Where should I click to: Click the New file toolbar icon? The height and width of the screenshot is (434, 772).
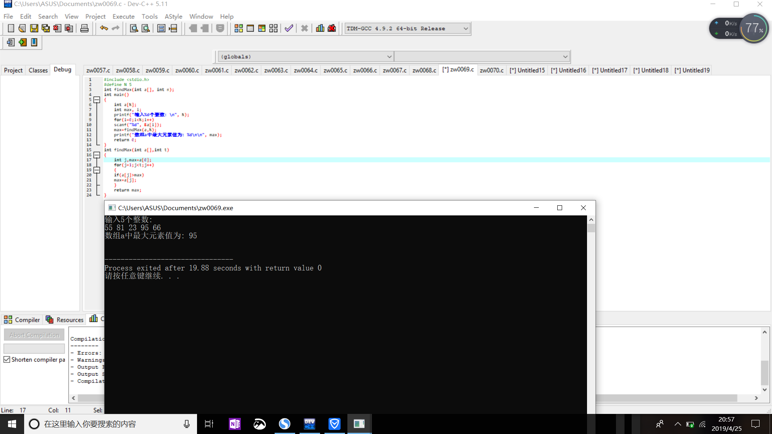pos(11,29)
